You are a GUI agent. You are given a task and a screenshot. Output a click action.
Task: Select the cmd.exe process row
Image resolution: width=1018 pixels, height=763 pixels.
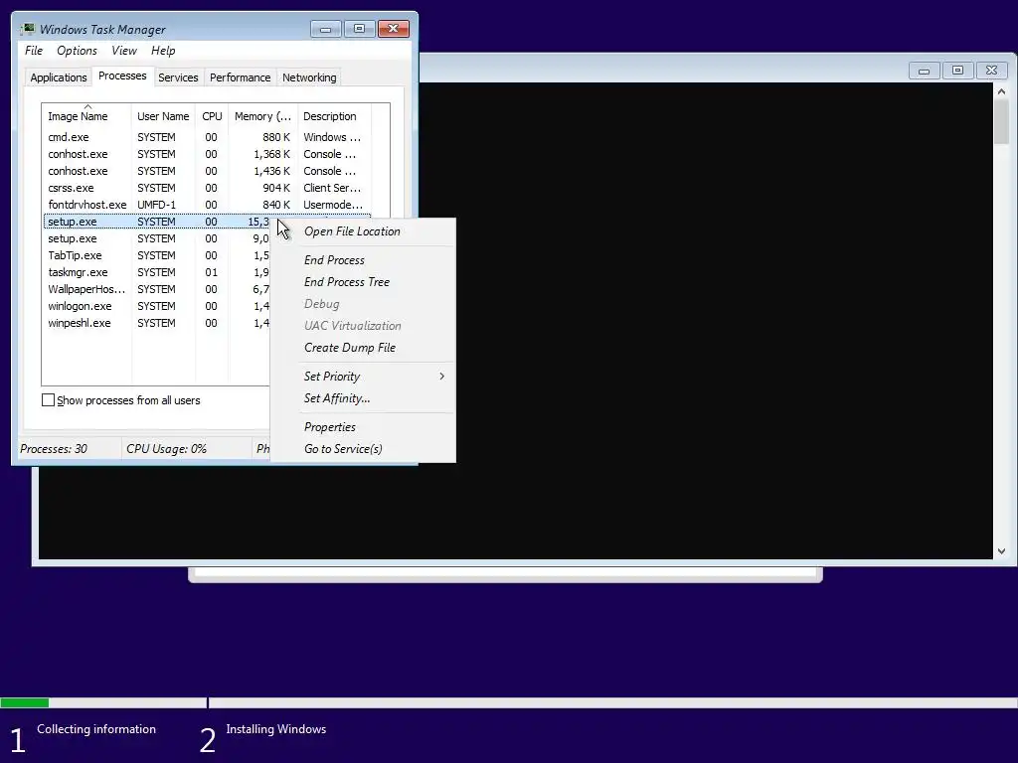coord(207,137)
